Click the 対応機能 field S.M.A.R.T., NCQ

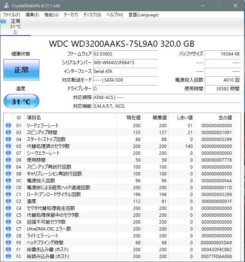(167, 106)
